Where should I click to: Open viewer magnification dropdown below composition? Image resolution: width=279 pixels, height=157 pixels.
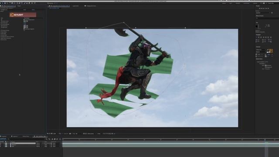click(54, 133)
